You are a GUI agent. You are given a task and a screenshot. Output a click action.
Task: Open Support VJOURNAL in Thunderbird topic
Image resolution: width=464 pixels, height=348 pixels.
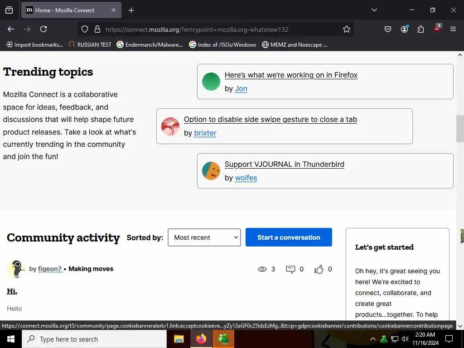pyautogui.click(x=285, y=164)
